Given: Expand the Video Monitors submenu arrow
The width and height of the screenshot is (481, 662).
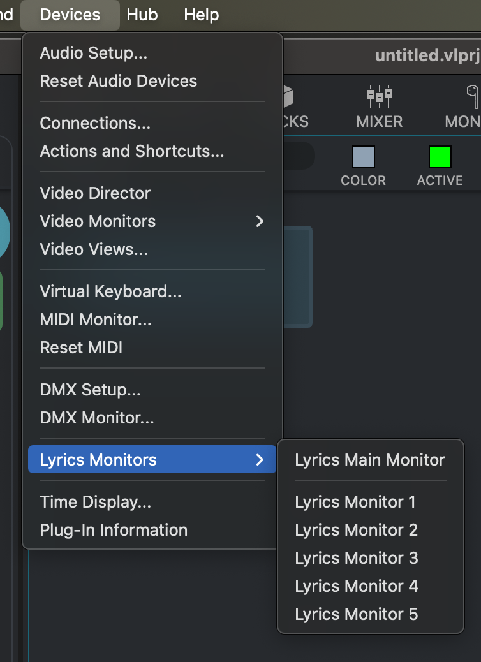Looking at the screenshot, I should (260, 221).
